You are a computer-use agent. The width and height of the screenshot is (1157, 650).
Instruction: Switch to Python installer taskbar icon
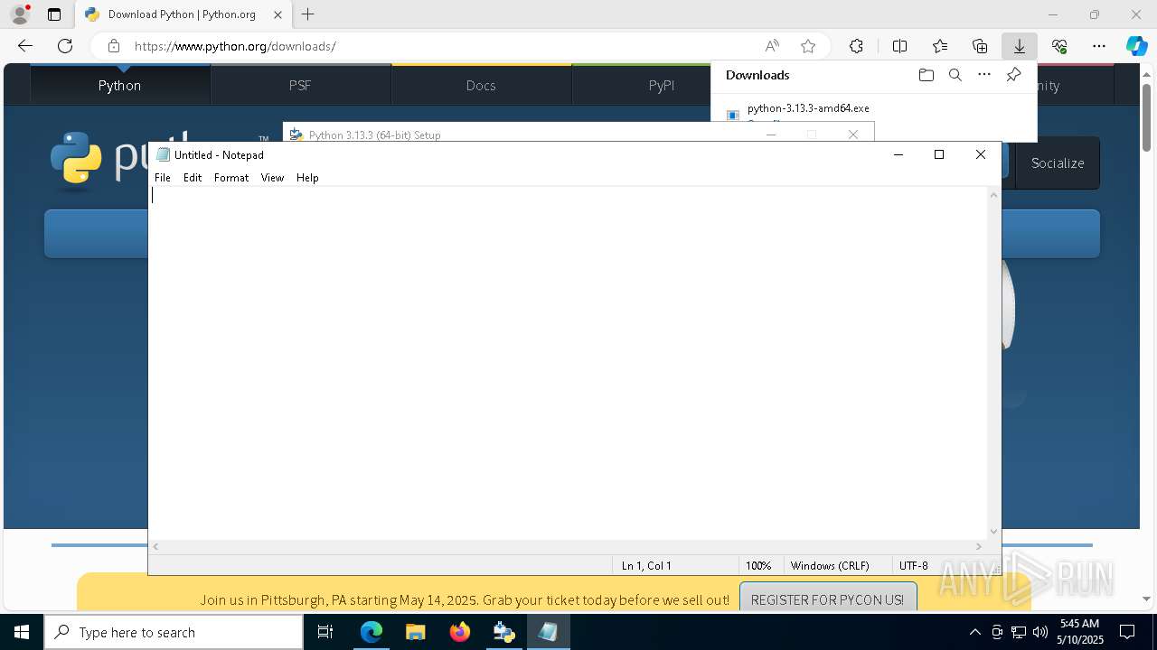pyautogui.click(x=504, y=632)
